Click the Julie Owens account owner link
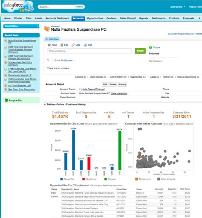This screenshot has height=218, width=202. (89, 89)
